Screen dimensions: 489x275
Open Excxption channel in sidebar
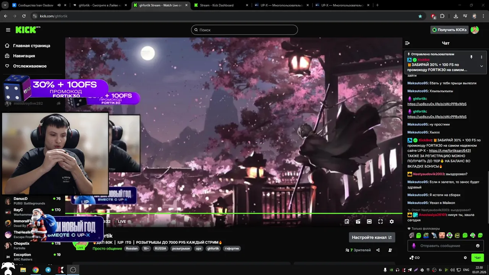click(32, 257)
